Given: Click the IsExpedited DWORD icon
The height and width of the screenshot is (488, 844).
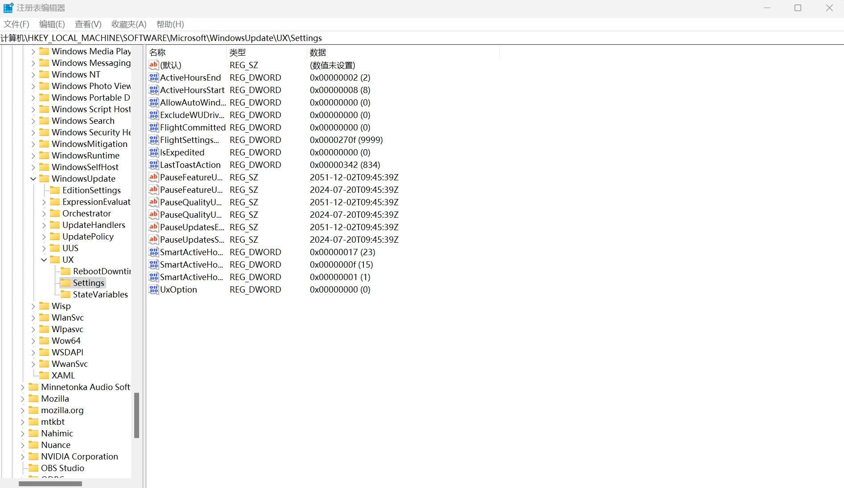Looking at the screenshot, I should [x=154, y=152].
